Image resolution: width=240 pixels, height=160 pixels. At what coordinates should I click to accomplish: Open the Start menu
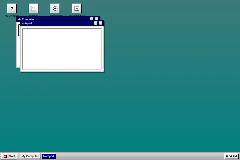(x=9, y=156)
